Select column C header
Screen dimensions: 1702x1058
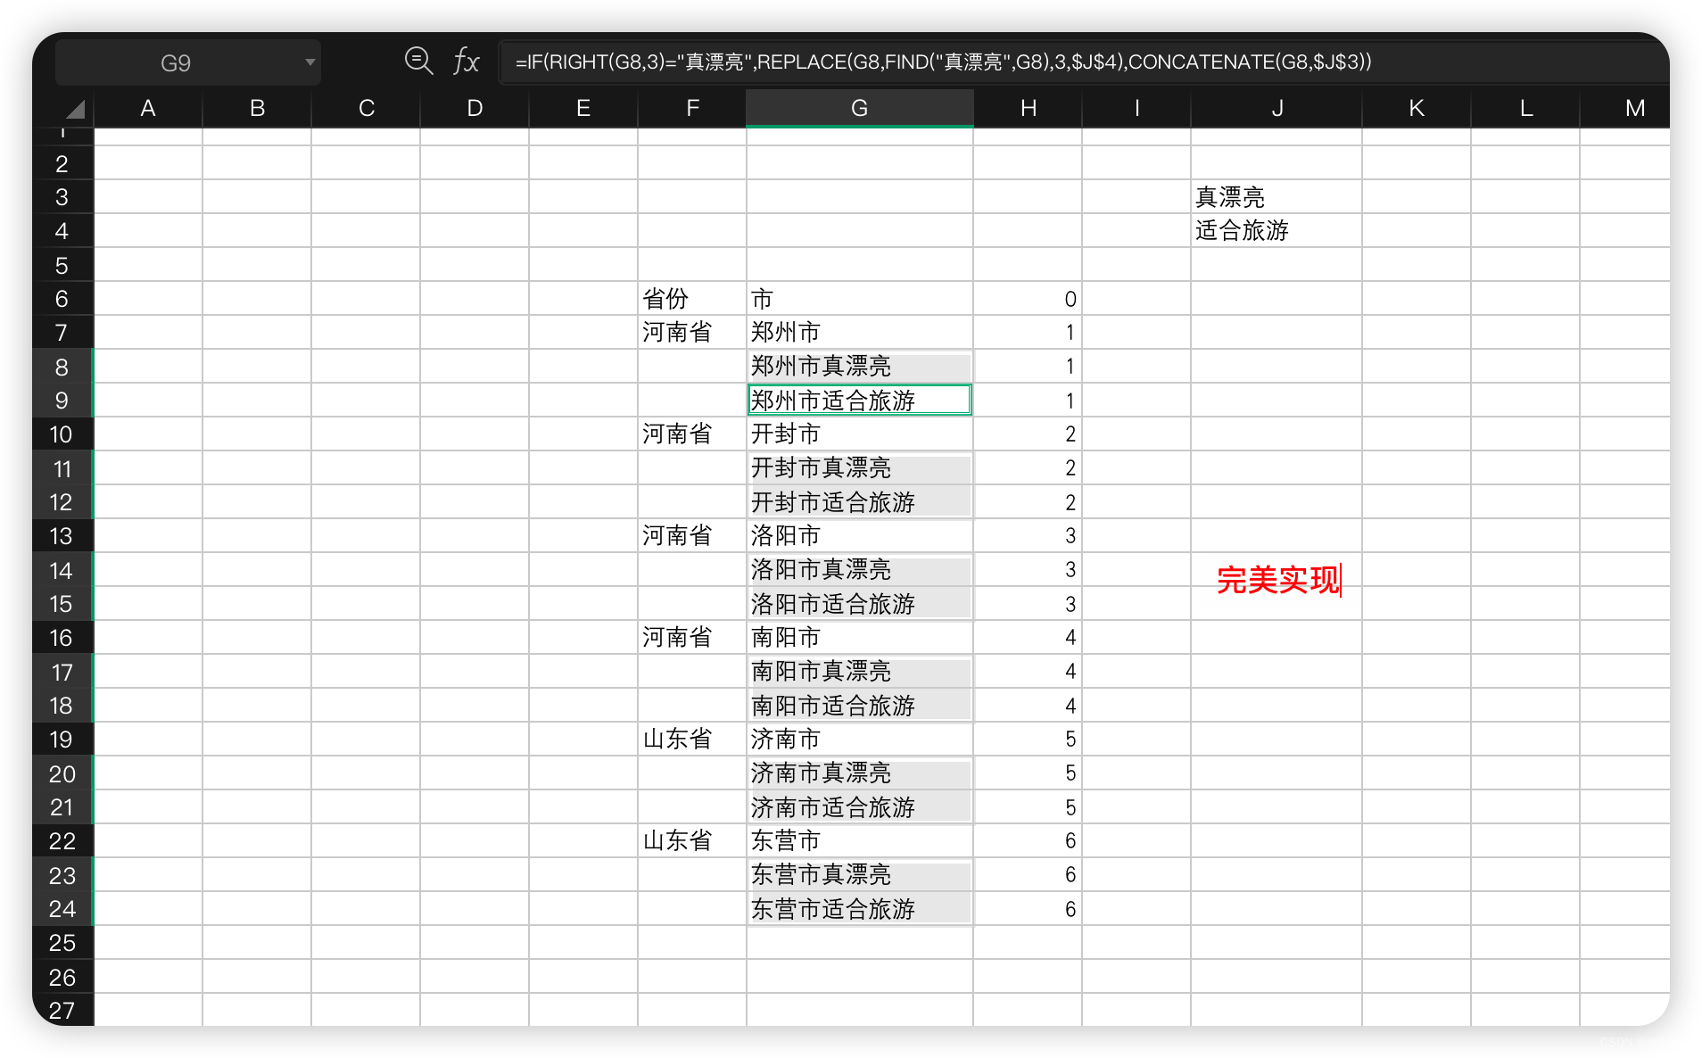(366, 109)
